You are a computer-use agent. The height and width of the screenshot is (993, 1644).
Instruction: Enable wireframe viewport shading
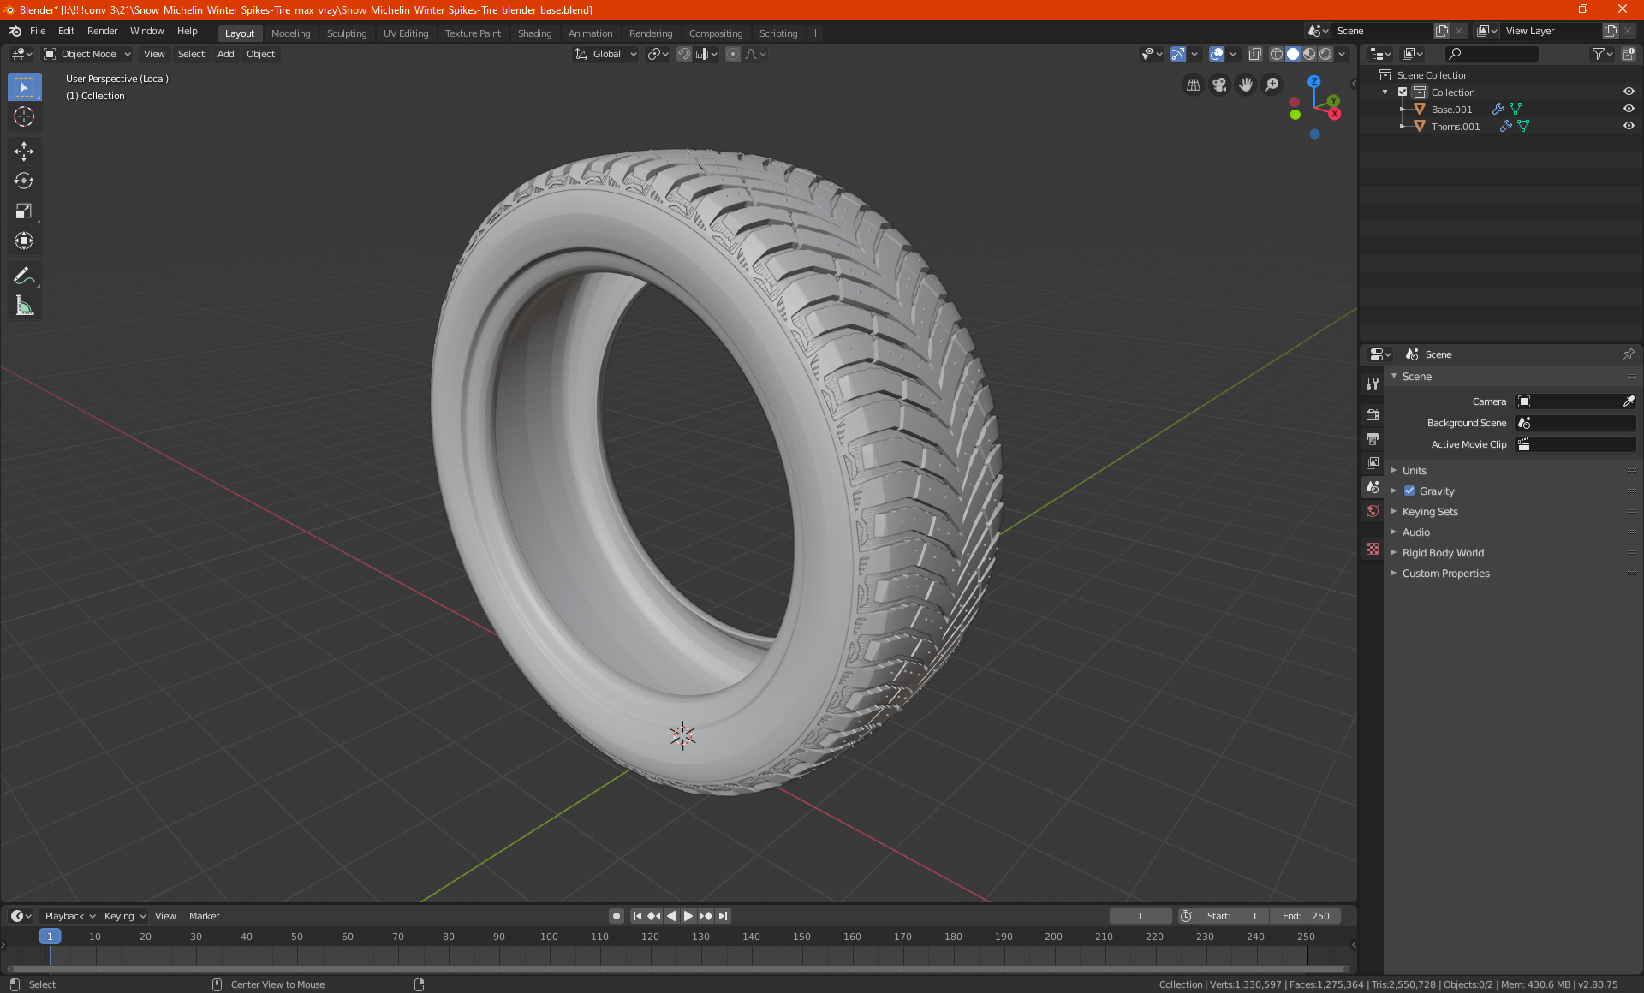coord(1277,54)
